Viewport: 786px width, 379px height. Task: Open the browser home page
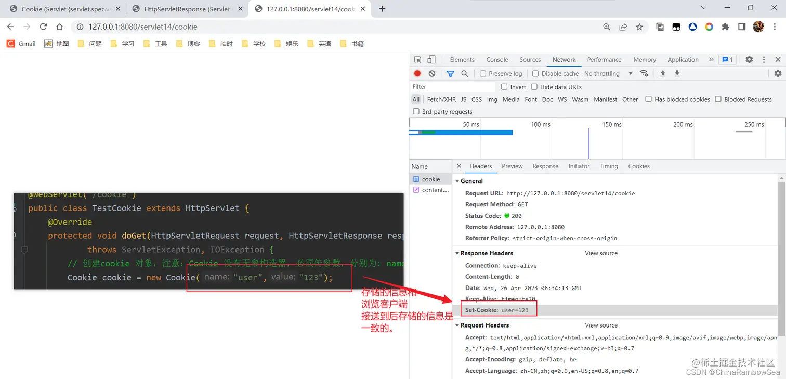pos(60,27)
